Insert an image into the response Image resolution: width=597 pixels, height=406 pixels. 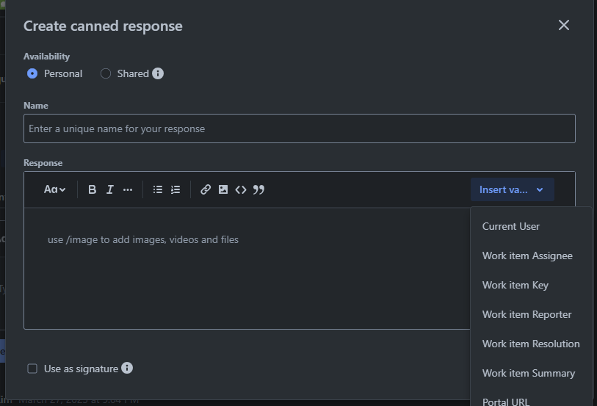223,189
